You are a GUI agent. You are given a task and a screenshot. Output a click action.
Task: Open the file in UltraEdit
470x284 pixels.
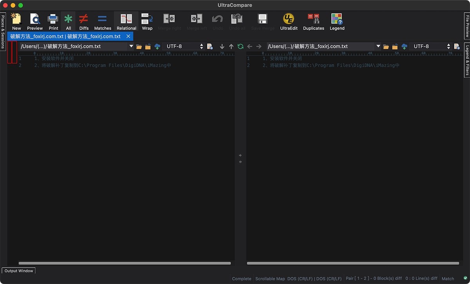tap(288, 22)
